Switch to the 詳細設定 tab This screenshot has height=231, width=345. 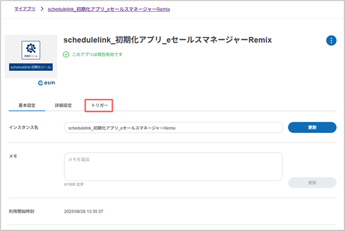coord(63,105)
